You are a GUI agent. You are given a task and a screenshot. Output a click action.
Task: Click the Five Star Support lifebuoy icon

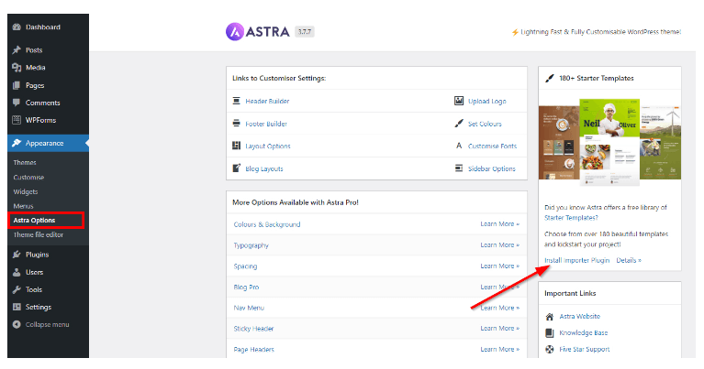(550, 349)
